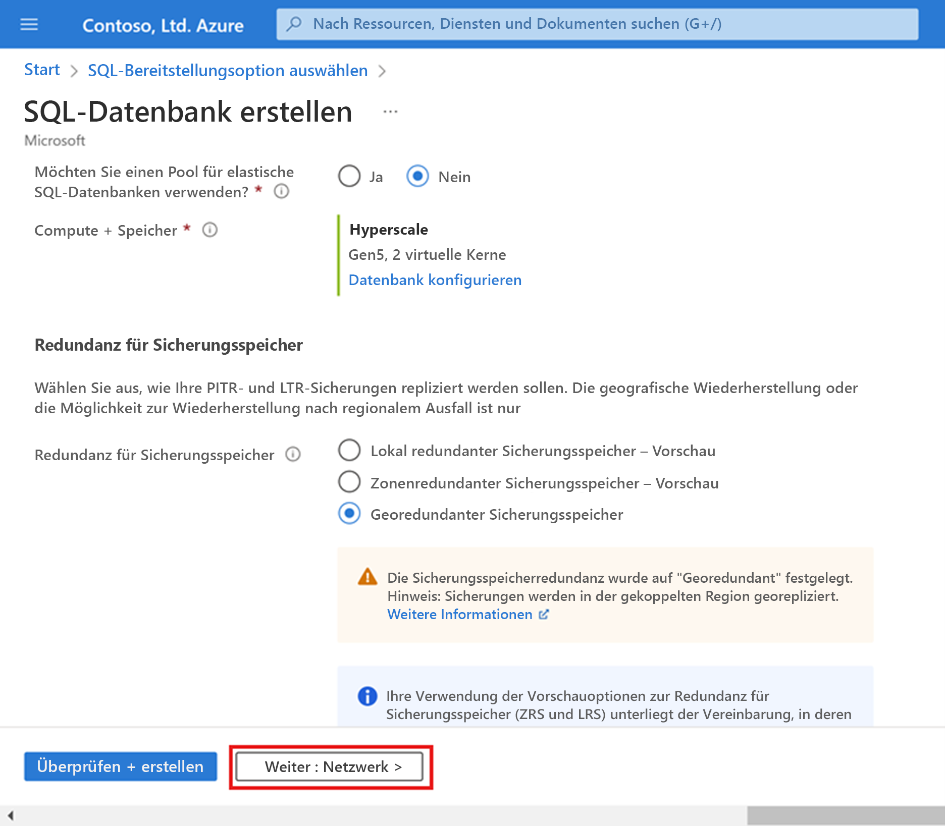
Task: Click the orange warning triangle icon
Action: coord(367,577)
